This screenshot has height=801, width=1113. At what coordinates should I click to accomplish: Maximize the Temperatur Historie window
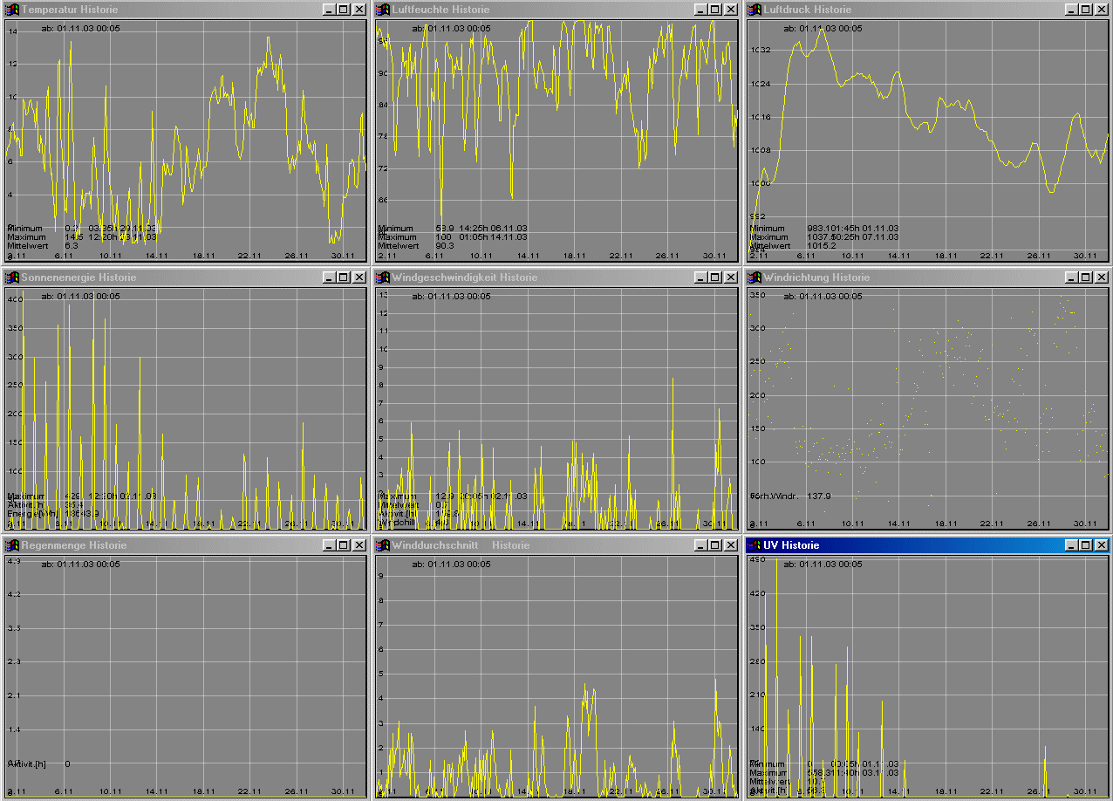point(344,10)
